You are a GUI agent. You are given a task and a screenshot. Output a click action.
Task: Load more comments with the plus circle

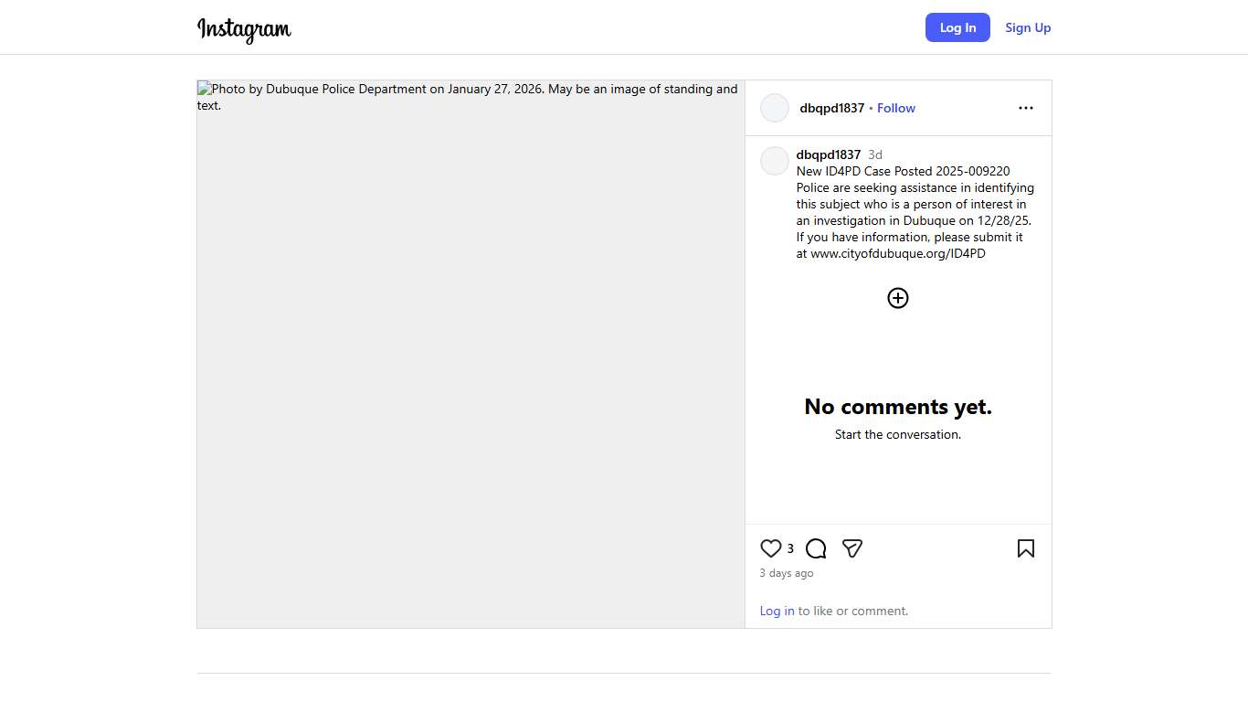(x=898, y=298)
